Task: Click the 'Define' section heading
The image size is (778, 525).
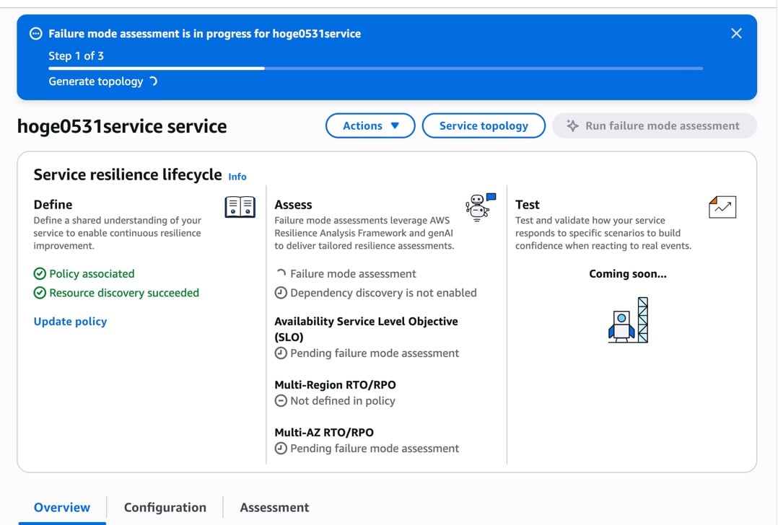Action: point(53,205)
